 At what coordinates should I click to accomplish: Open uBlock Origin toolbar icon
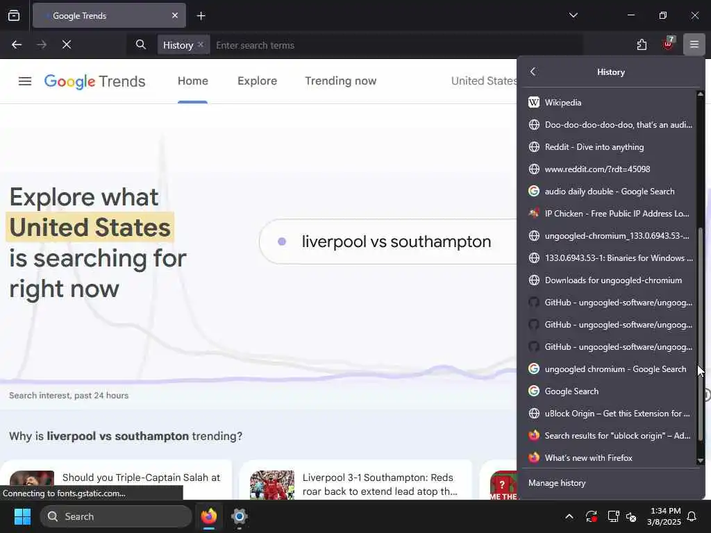click(668, 44)
